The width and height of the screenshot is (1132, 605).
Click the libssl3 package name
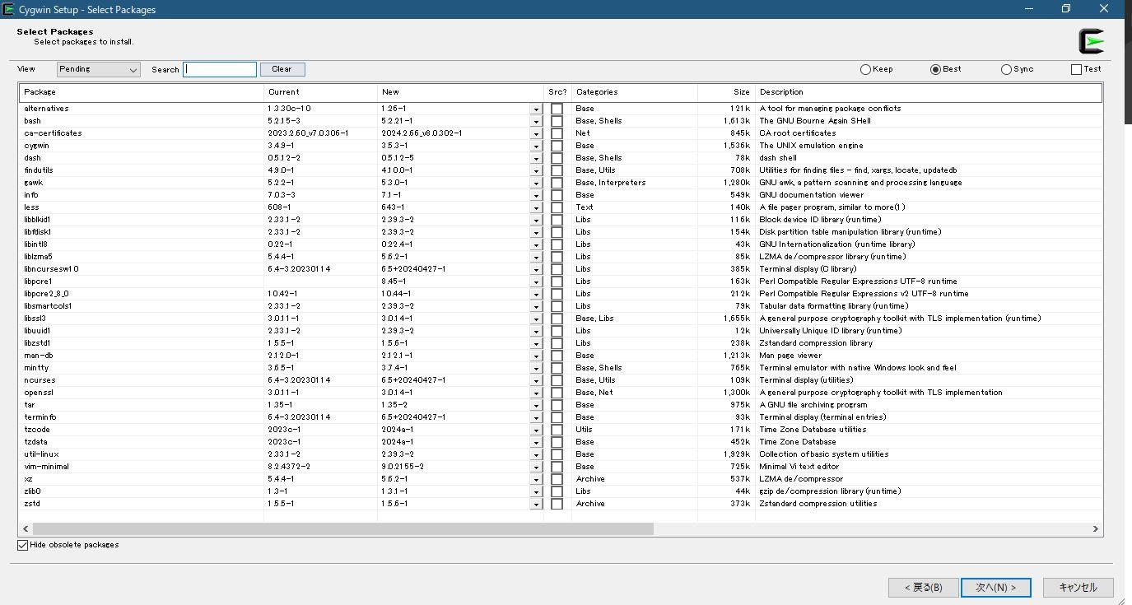coord(35,319)
